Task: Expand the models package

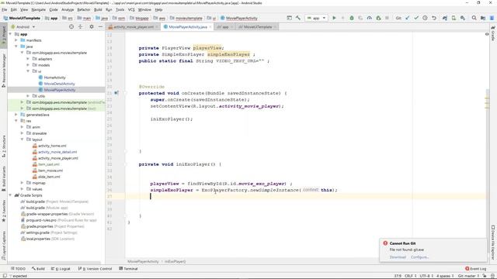Action: pyautogui.click(x=28, y=65)
